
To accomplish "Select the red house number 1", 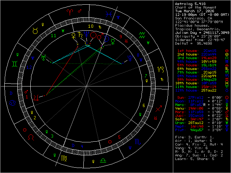I will click(x=27, y=97).
